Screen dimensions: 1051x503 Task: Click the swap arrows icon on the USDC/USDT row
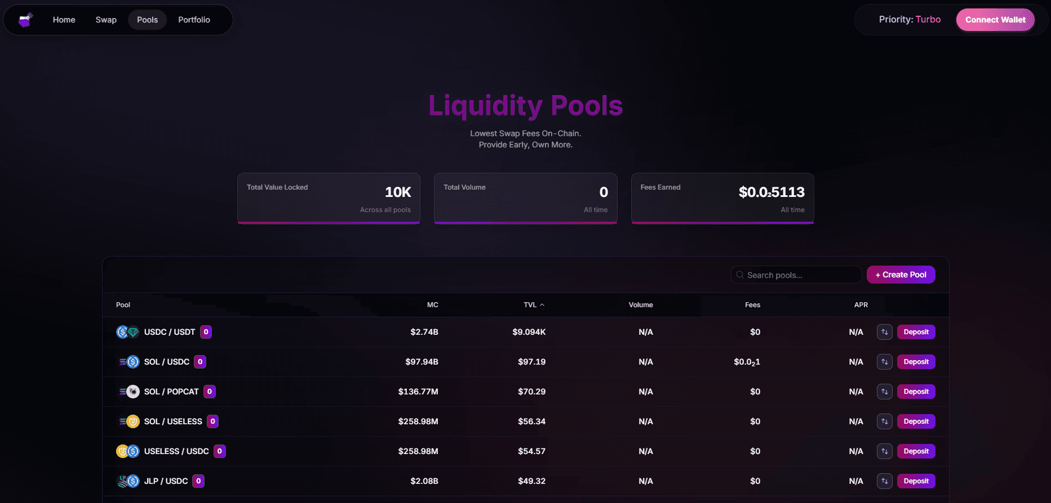884,332
